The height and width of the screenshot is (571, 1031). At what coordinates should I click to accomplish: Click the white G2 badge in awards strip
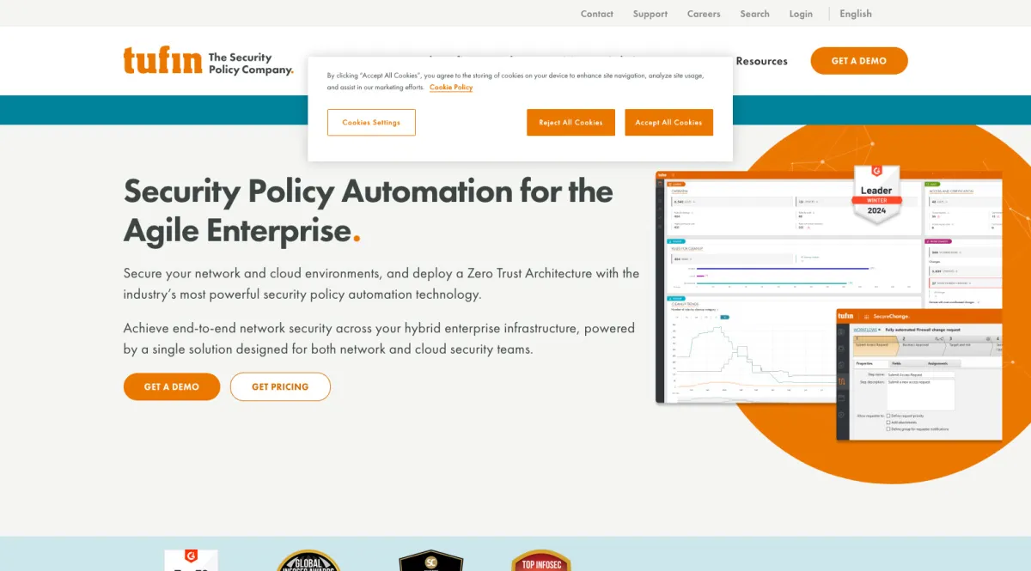(x=191, y=561)
